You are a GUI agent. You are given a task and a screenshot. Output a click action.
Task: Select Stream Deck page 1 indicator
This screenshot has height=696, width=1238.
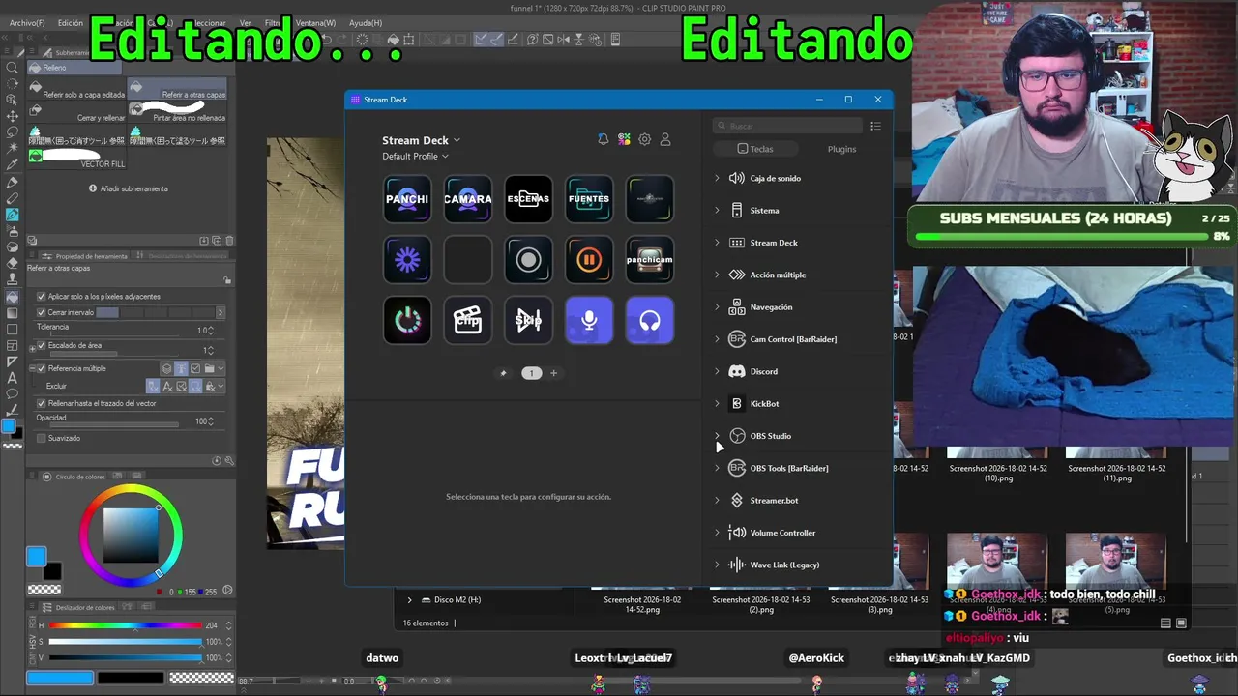pos(531,373)
